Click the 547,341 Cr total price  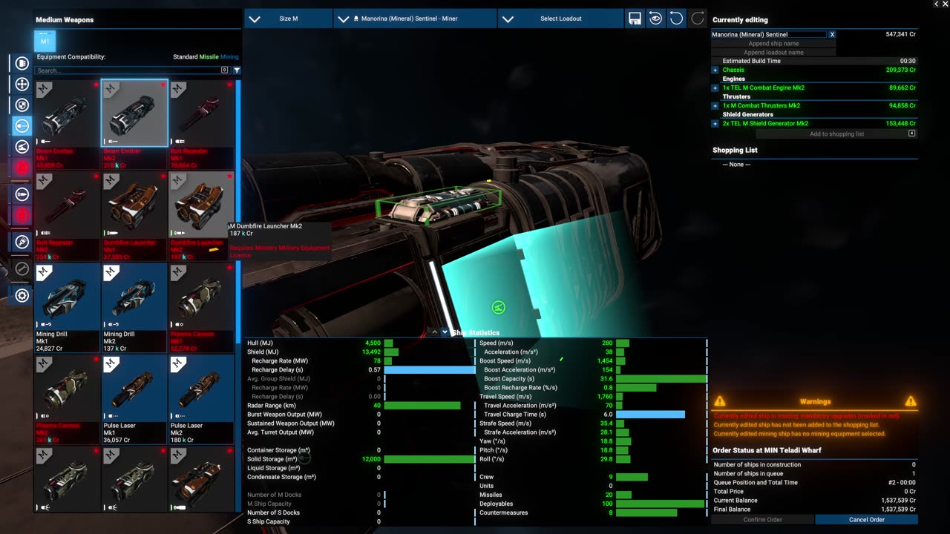coord(900,34)
